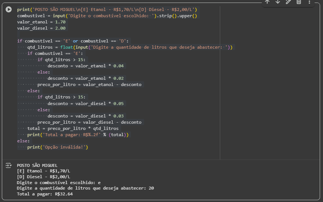Delete the cell with trash icon
The width and height of the screenshot is (323, 202).
(x=298, y=2)
